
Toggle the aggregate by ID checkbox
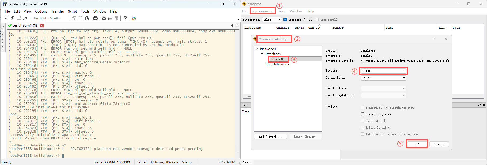point(285,20)
